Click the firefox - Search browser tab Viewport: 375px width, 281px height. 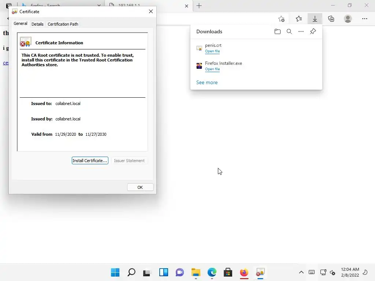tap(60, 5)
